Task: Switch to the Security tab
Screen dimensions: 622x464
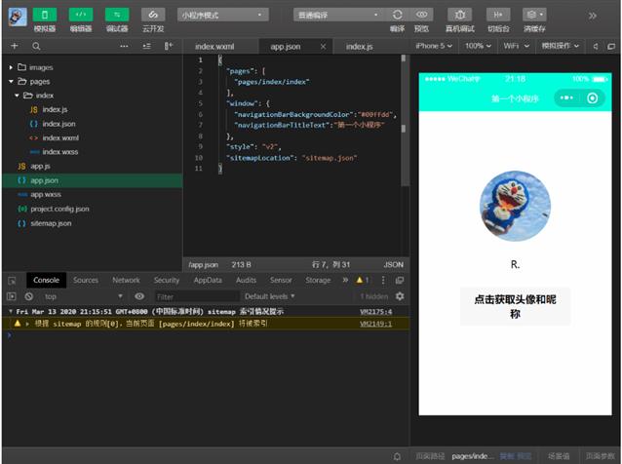Action: click(x=166, y=280)
